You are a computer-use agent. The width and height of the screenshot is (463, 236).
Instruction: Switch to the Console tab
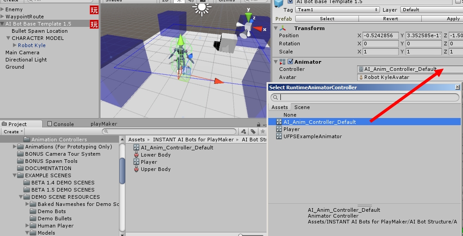click(61, 124)
